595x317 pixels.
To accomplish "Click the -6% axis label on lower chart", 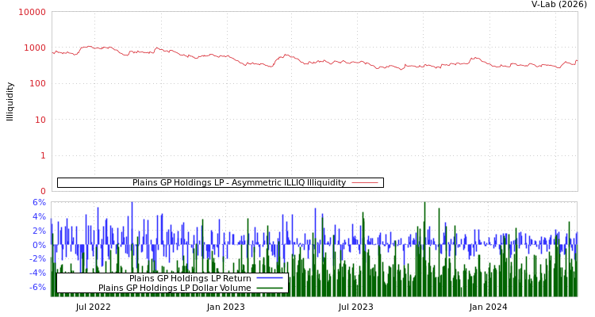I will 37,288.
